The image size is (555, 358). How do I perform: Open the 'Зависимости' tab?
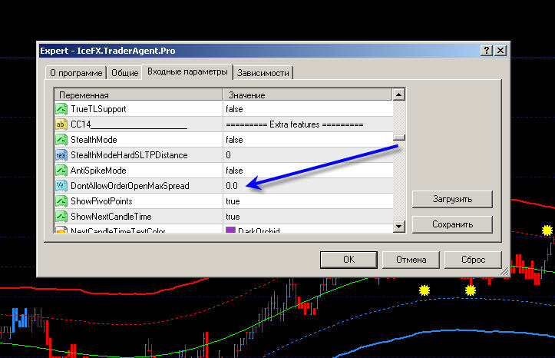pyautogui.click(x=263, y=73)
